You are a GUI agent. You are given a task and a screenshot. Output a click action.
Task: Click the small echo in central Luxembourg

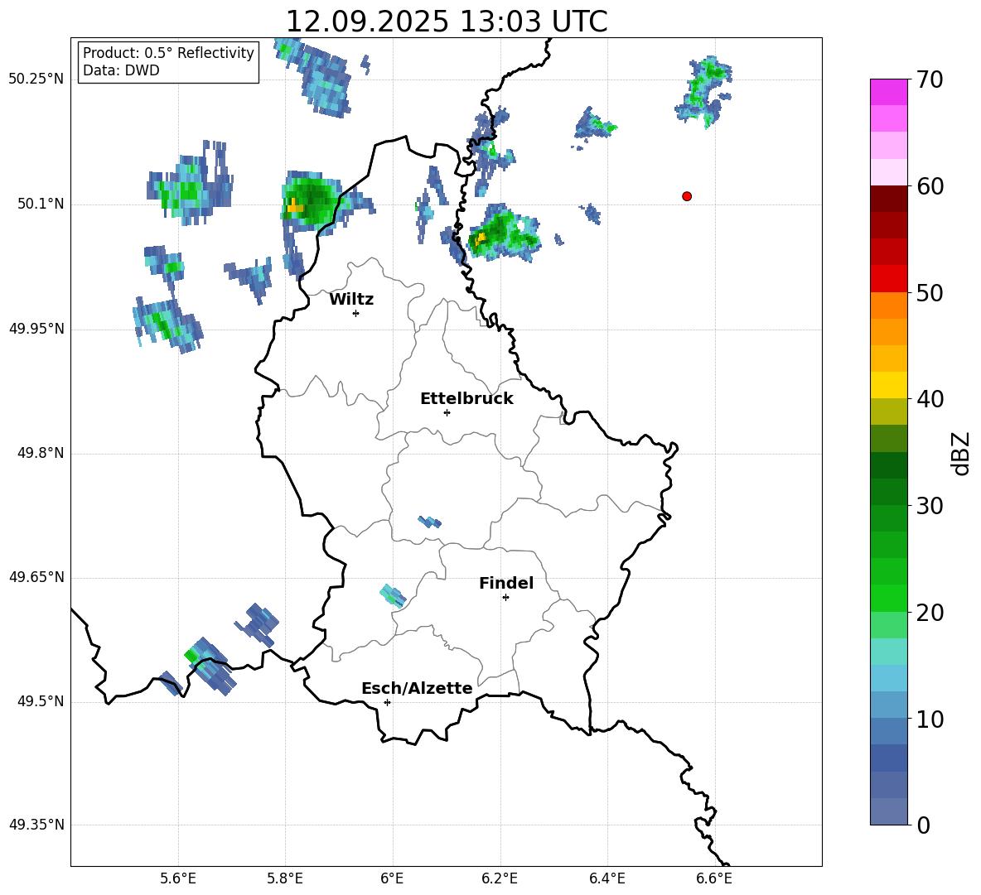click(429, 522)
